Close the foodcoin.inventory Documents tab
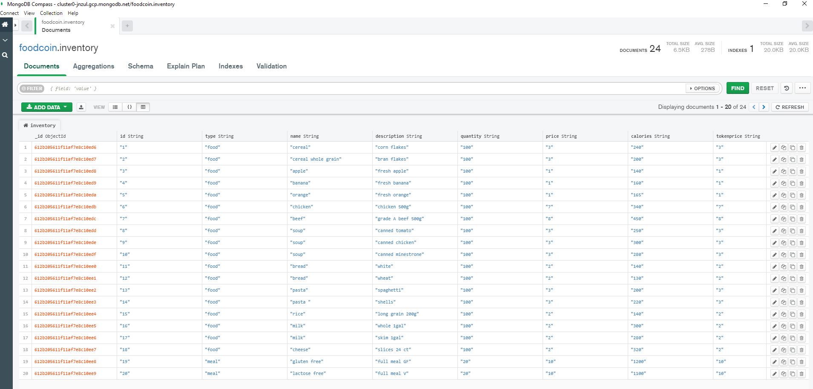Image resolution: width=813 pixels, height=389 pixels. tap(112, 26)
